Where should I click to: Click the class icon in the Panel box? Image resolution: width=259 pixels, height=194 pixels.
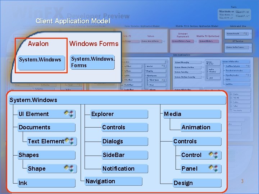pyautogui.click(x=213, y=168)
